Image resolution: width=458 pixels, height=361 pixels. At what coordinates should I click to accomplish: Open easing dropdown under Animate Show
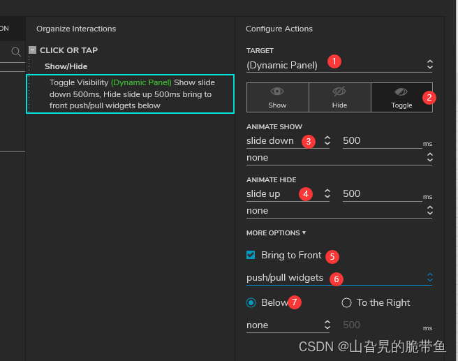339,158
